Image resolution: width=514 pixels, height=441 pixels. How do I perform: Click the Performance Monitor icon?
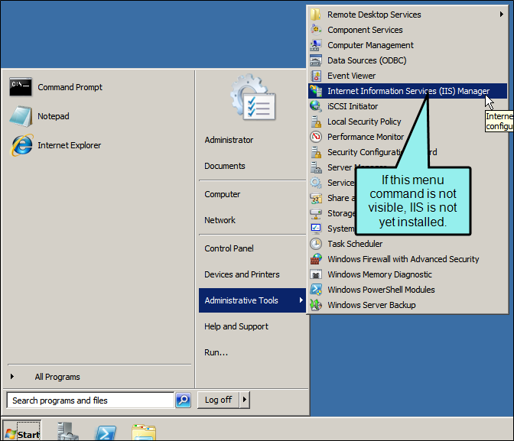click(x=316, y=137)
